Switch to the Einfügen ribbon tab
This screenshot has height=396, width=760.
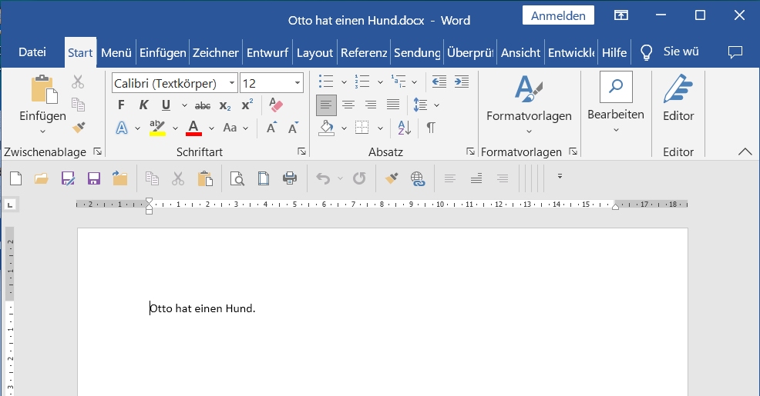point(163,53)
